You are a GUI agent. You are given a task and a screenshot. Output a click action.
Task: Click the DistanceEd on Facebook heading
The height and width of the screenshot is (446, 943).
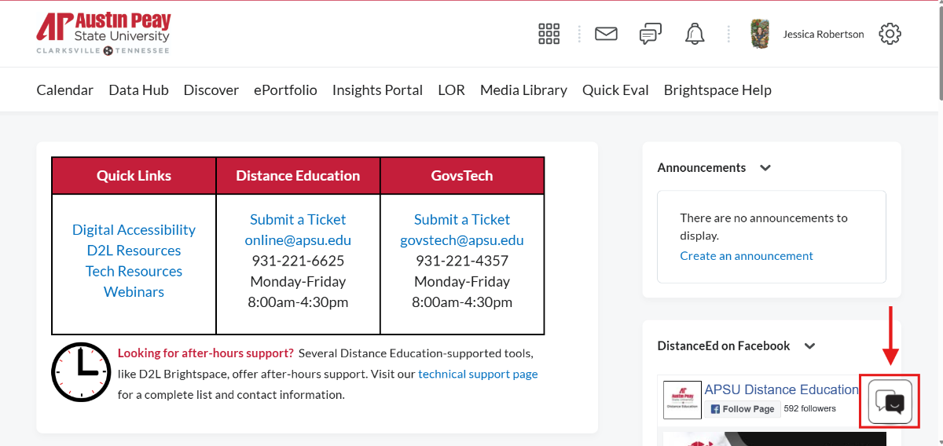[724, 345]
